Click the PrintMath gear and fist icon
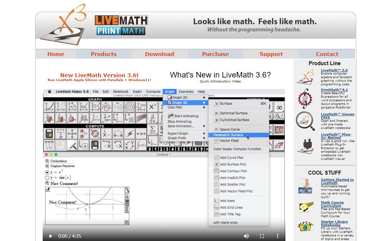Image resolution: width=391 pixels, height=241 pixels. point(306,98)
